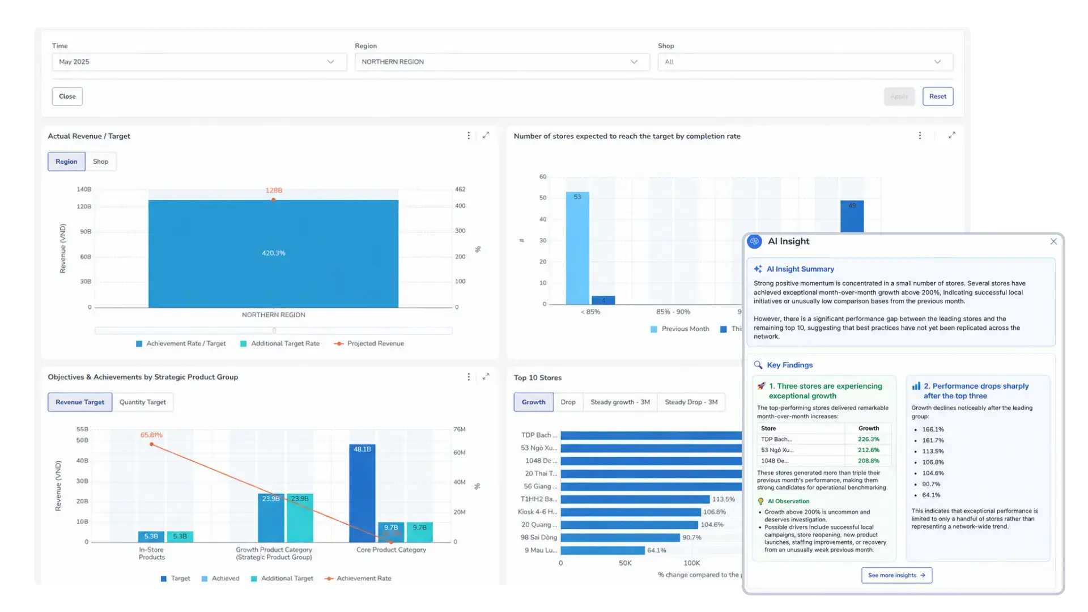This screenshot has width=1088, height=612.
Task: Click the 9 Mau Lu... 64.1% bar
Action: pyautogui.click(x=603, y=550)
